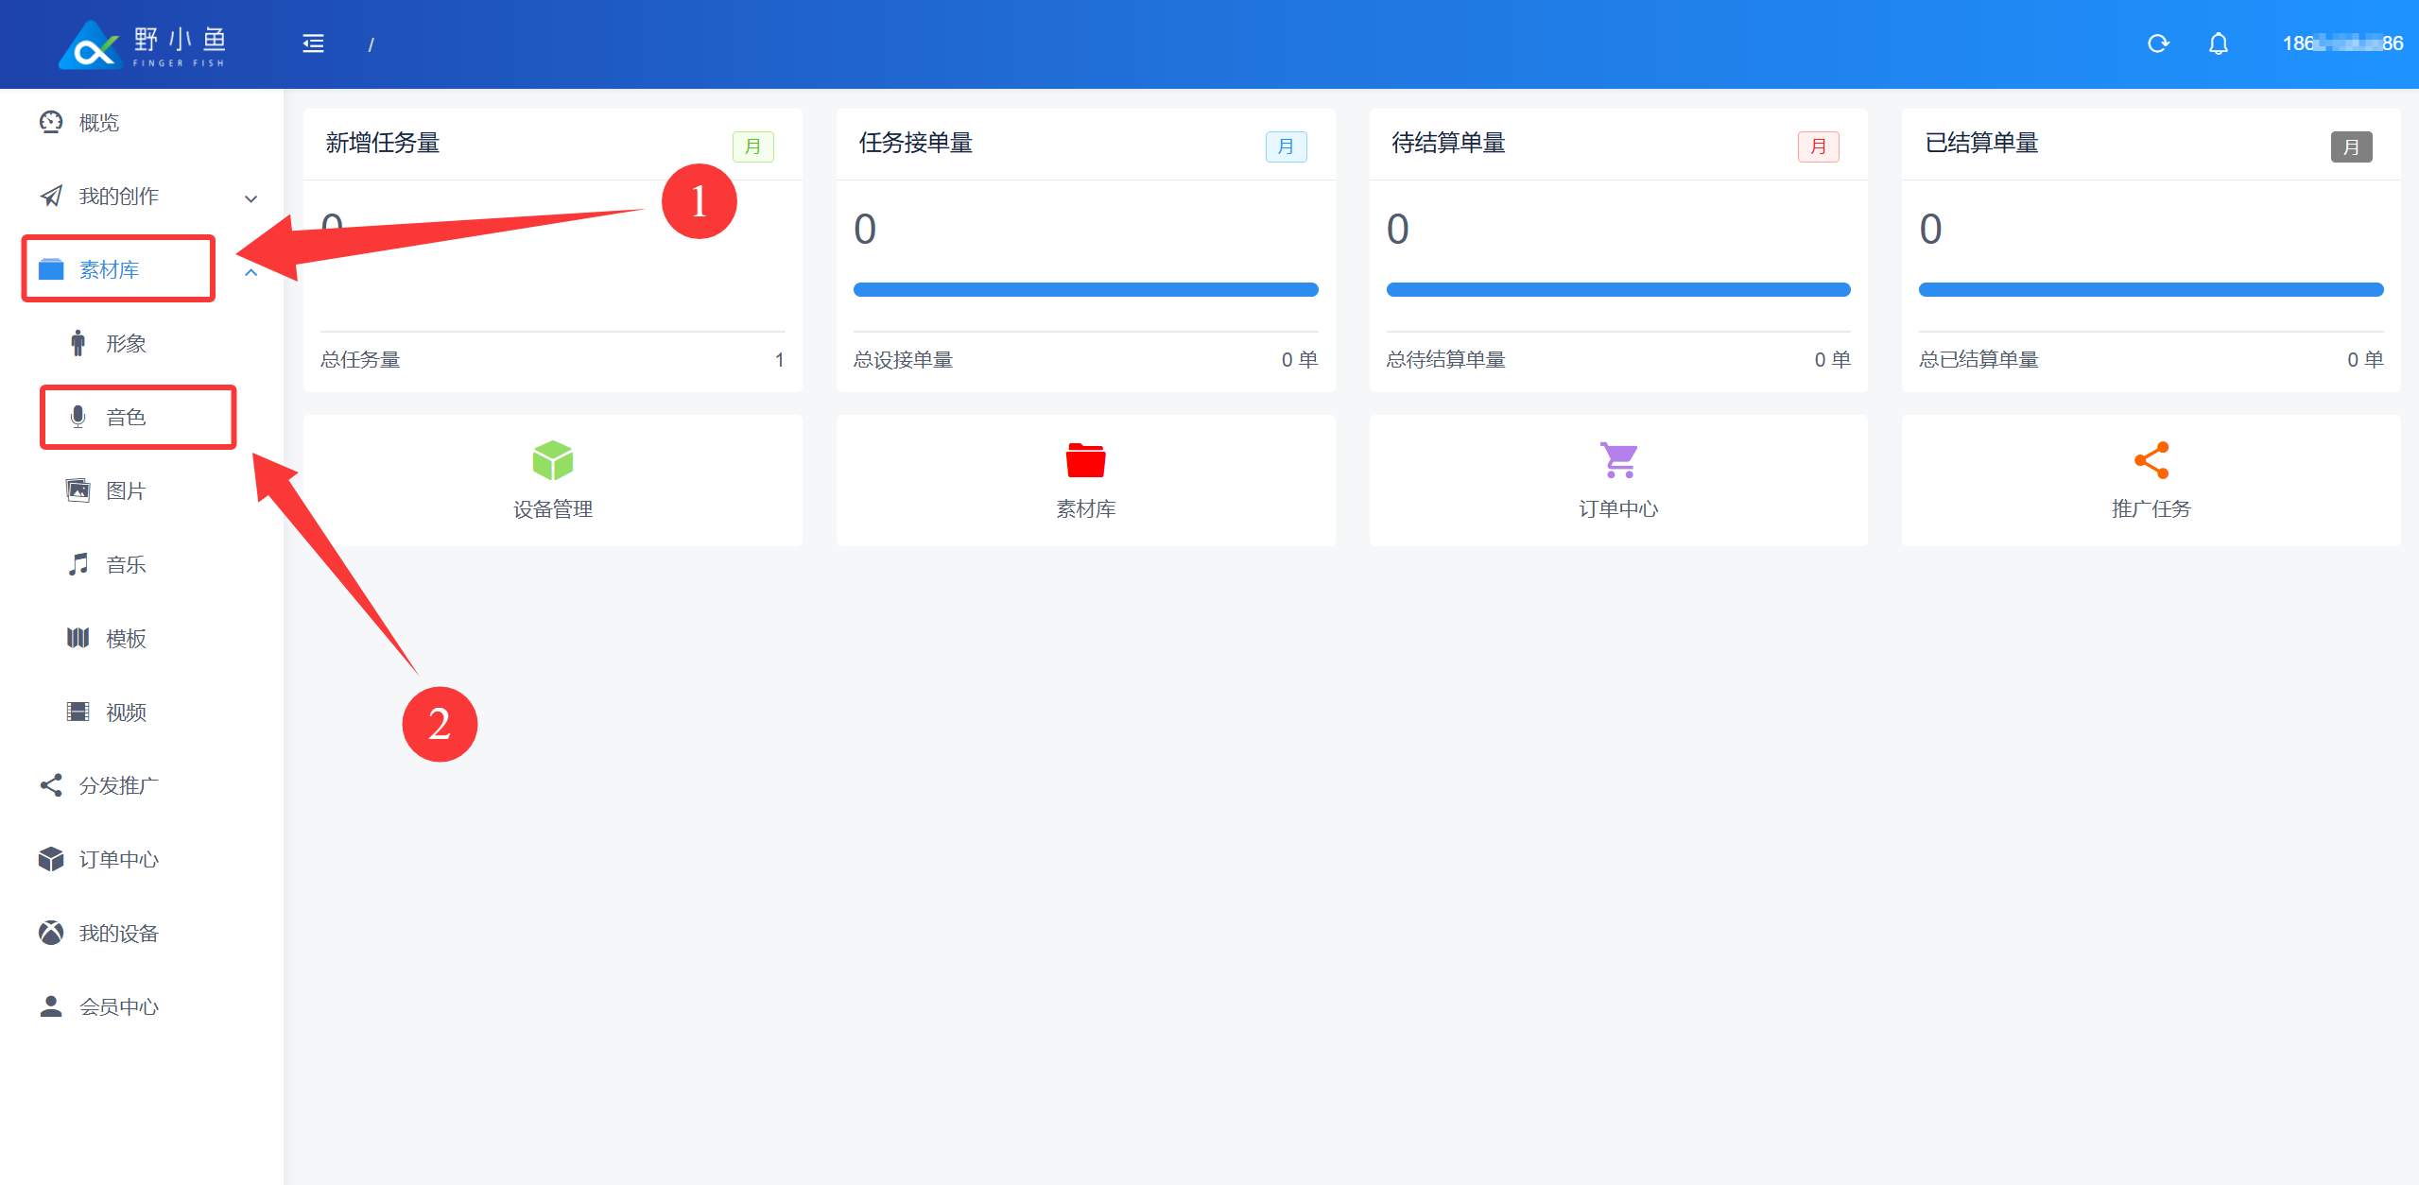Go to 概览 overview menu item
2419x1185 pixels.
coord(98,123)
